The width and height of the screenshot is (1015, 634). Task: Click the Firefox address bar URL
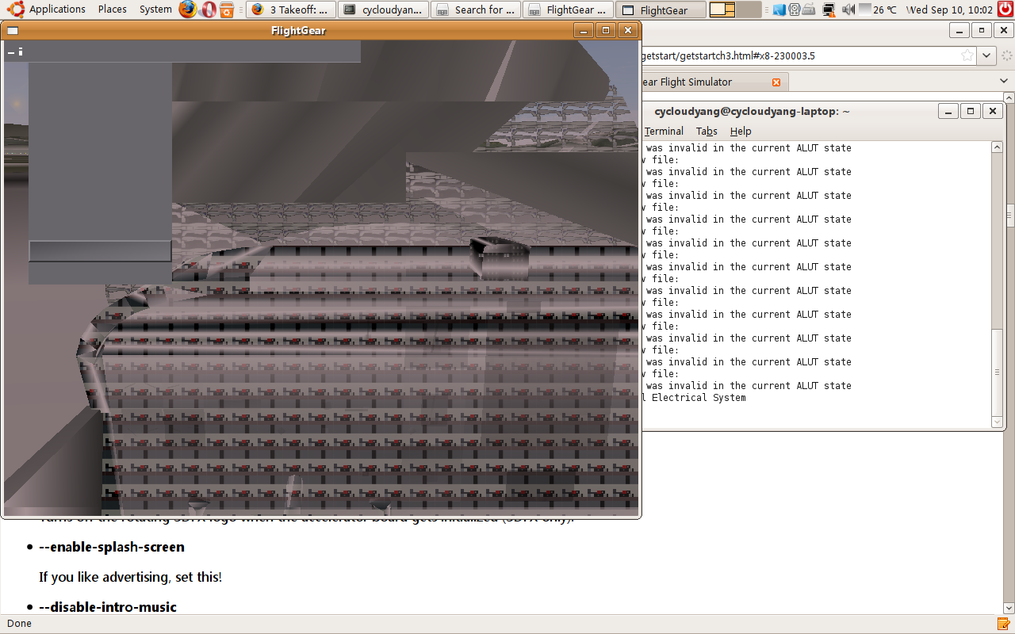[727, 55]
